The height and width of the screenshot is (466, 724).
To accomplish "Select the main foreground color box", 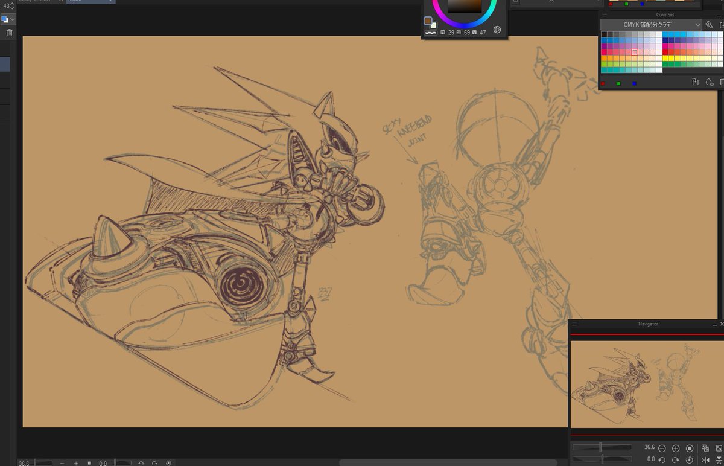I will [x=428, y=21].
